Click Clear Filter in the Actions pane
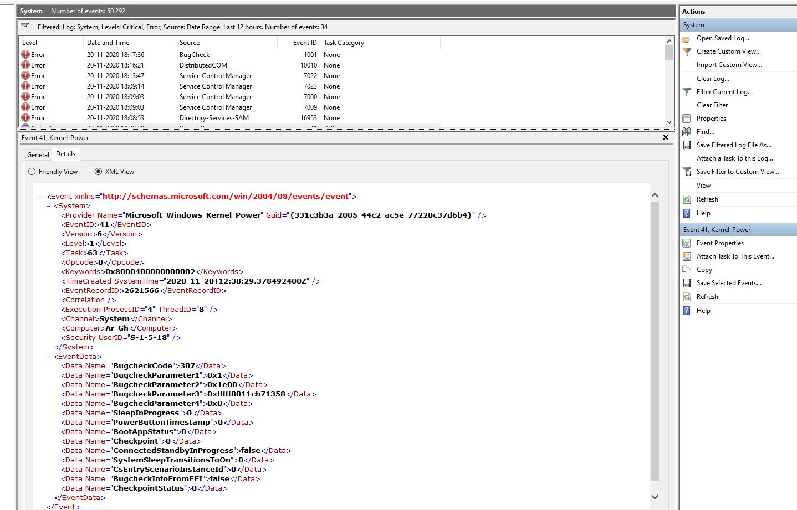Image resolution: width=797 pixels, height=510 pixels. [712, 105]
